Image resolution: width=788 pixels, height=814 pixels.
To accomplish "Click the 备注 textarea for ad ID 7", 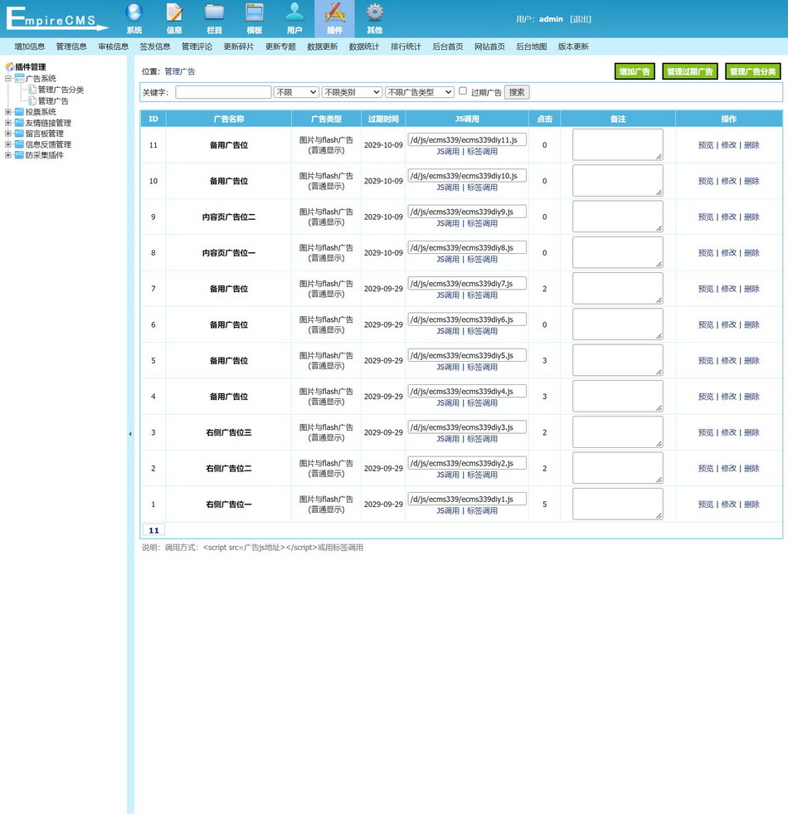I will pyautogui.click(x=618, y=288).
